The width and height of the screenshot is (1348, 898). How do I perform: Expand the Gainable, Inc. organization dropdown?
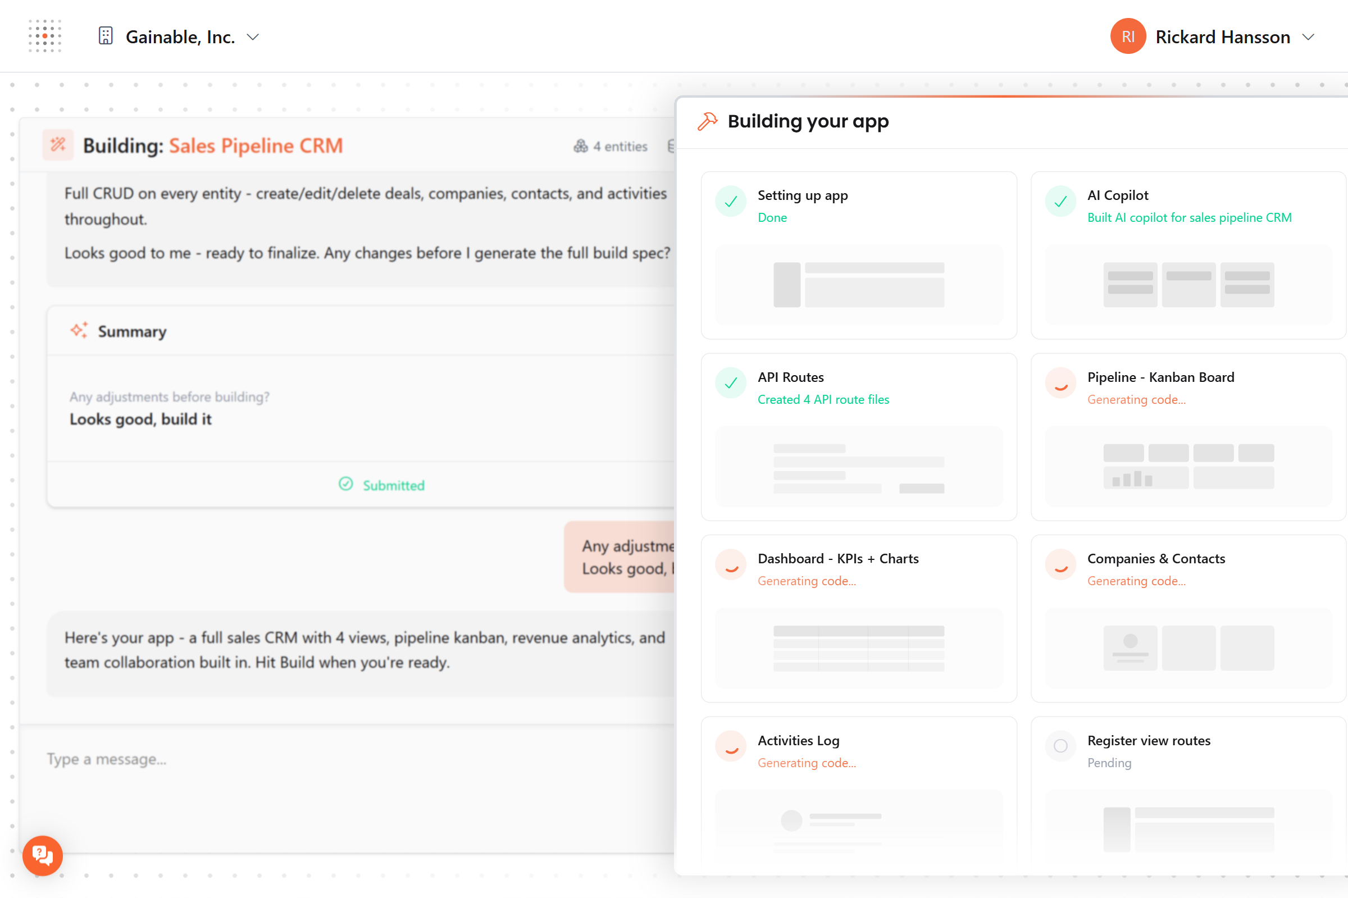pyautogui.click(x=253, y=37)
